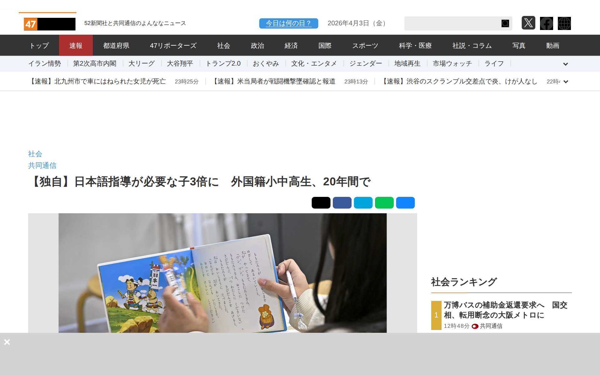Expand the topic keywords bar chevron

(x=565, y=64)
